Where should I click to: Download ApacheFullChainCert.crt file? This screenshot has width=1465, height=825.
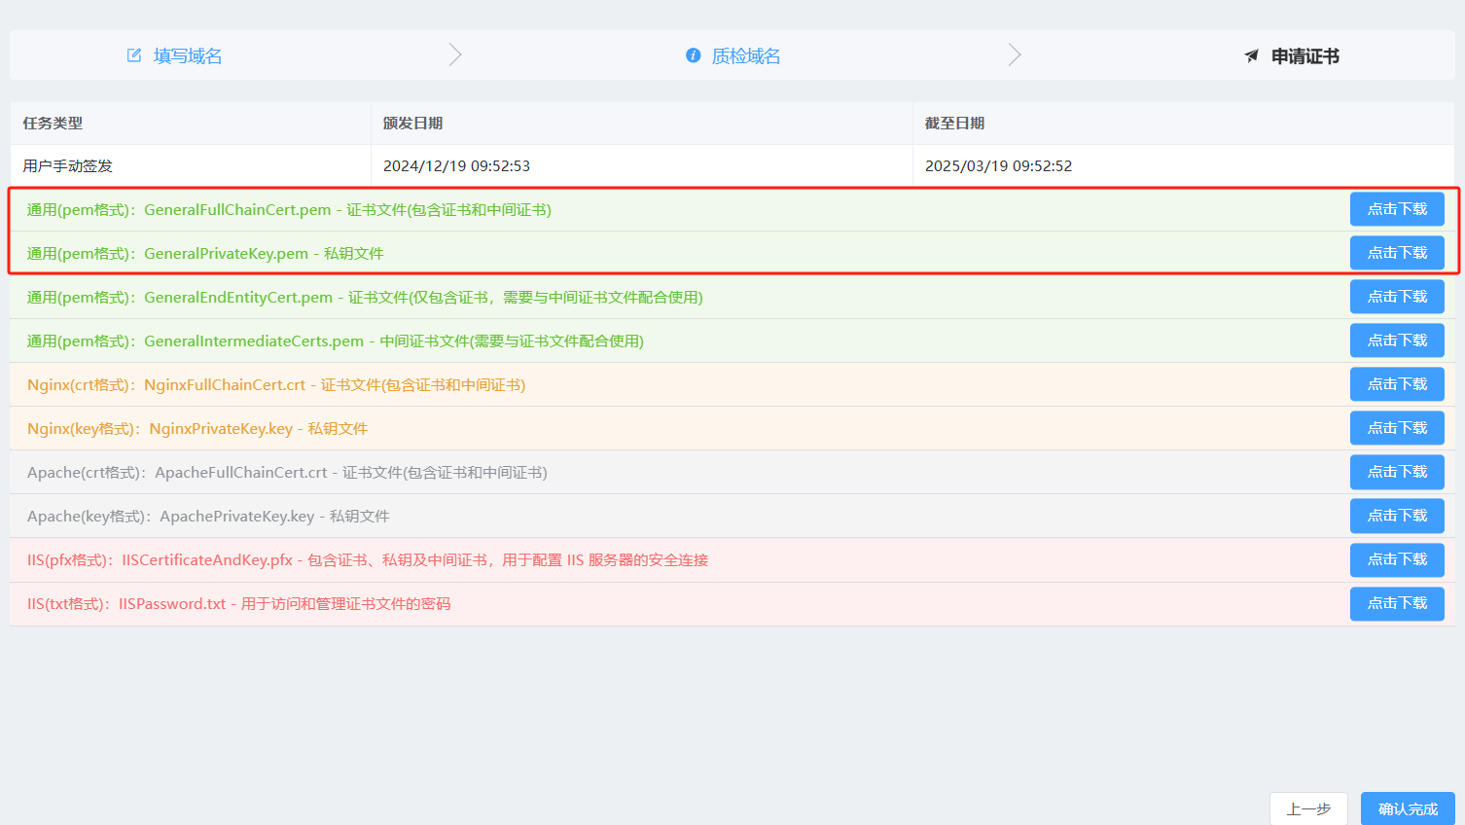pyautogui.click(x=1396, y=472)
